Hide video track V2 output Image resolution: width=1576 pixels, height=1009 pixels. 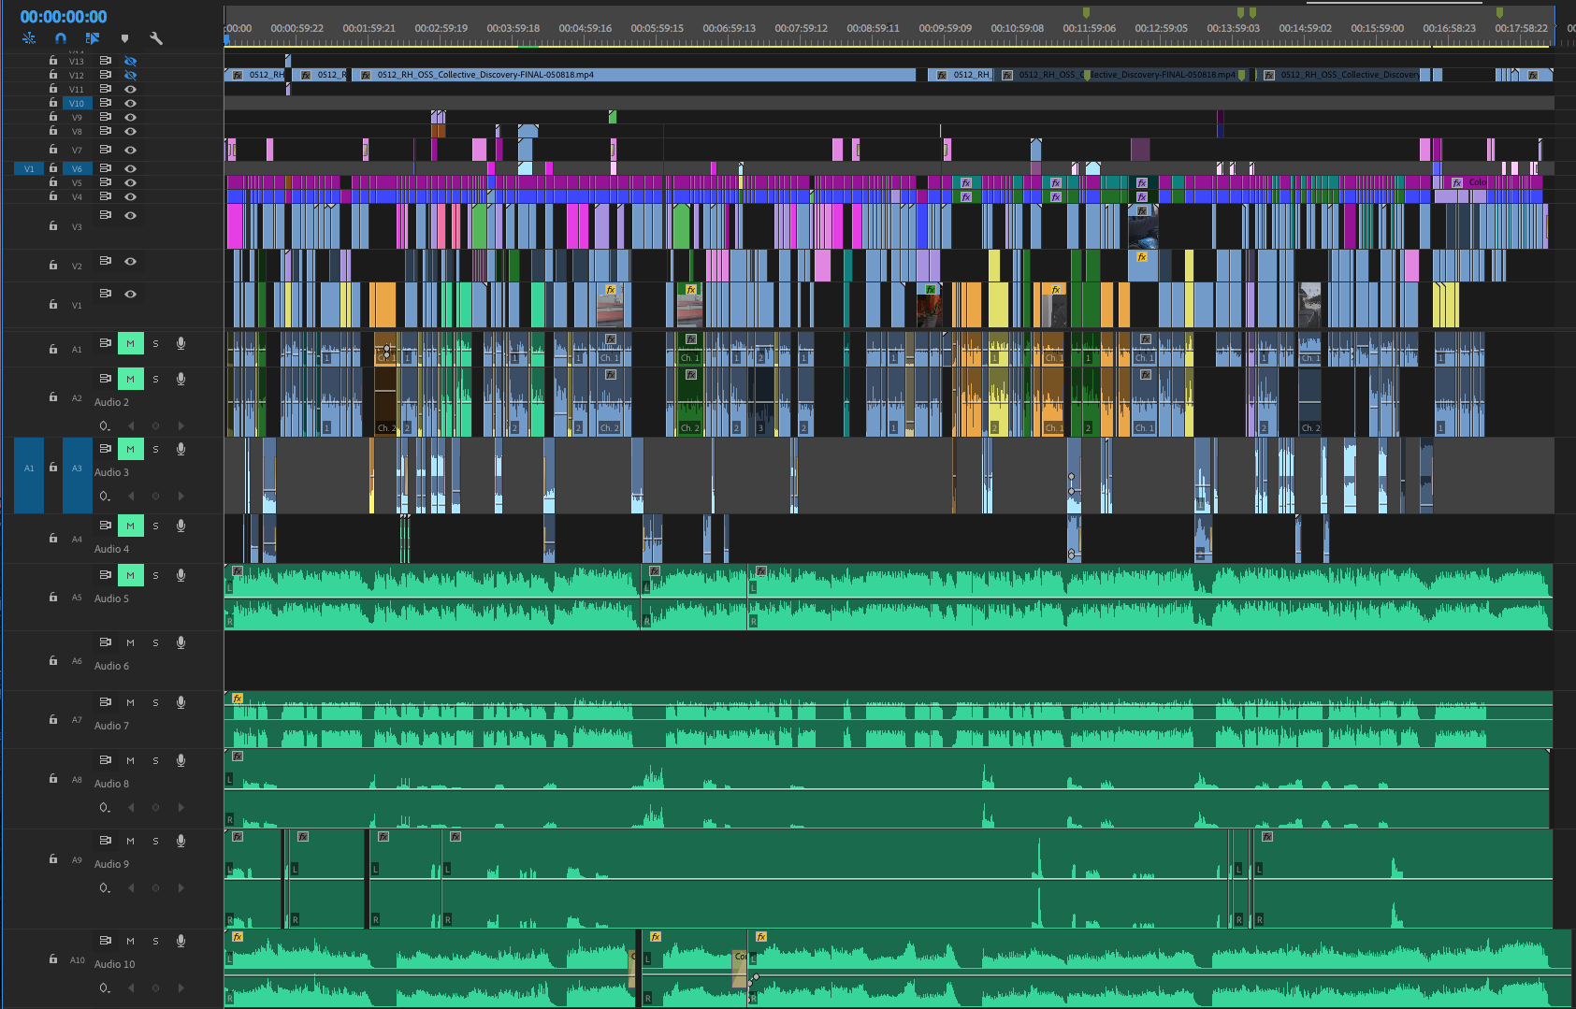[131, 262]
